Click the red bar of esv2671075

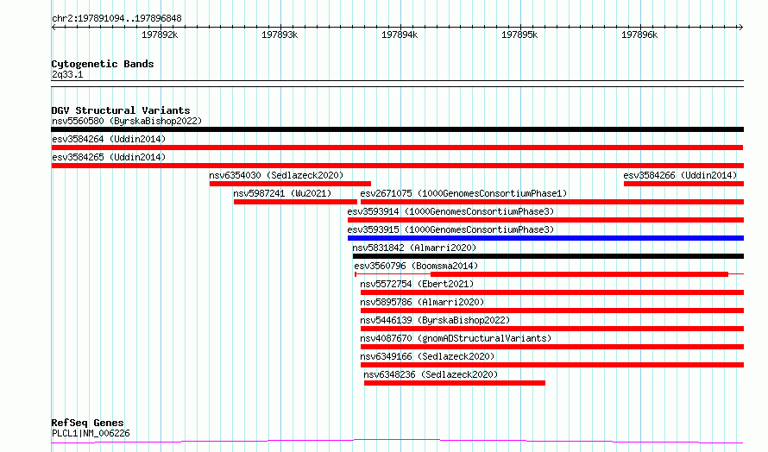point(552,202)
